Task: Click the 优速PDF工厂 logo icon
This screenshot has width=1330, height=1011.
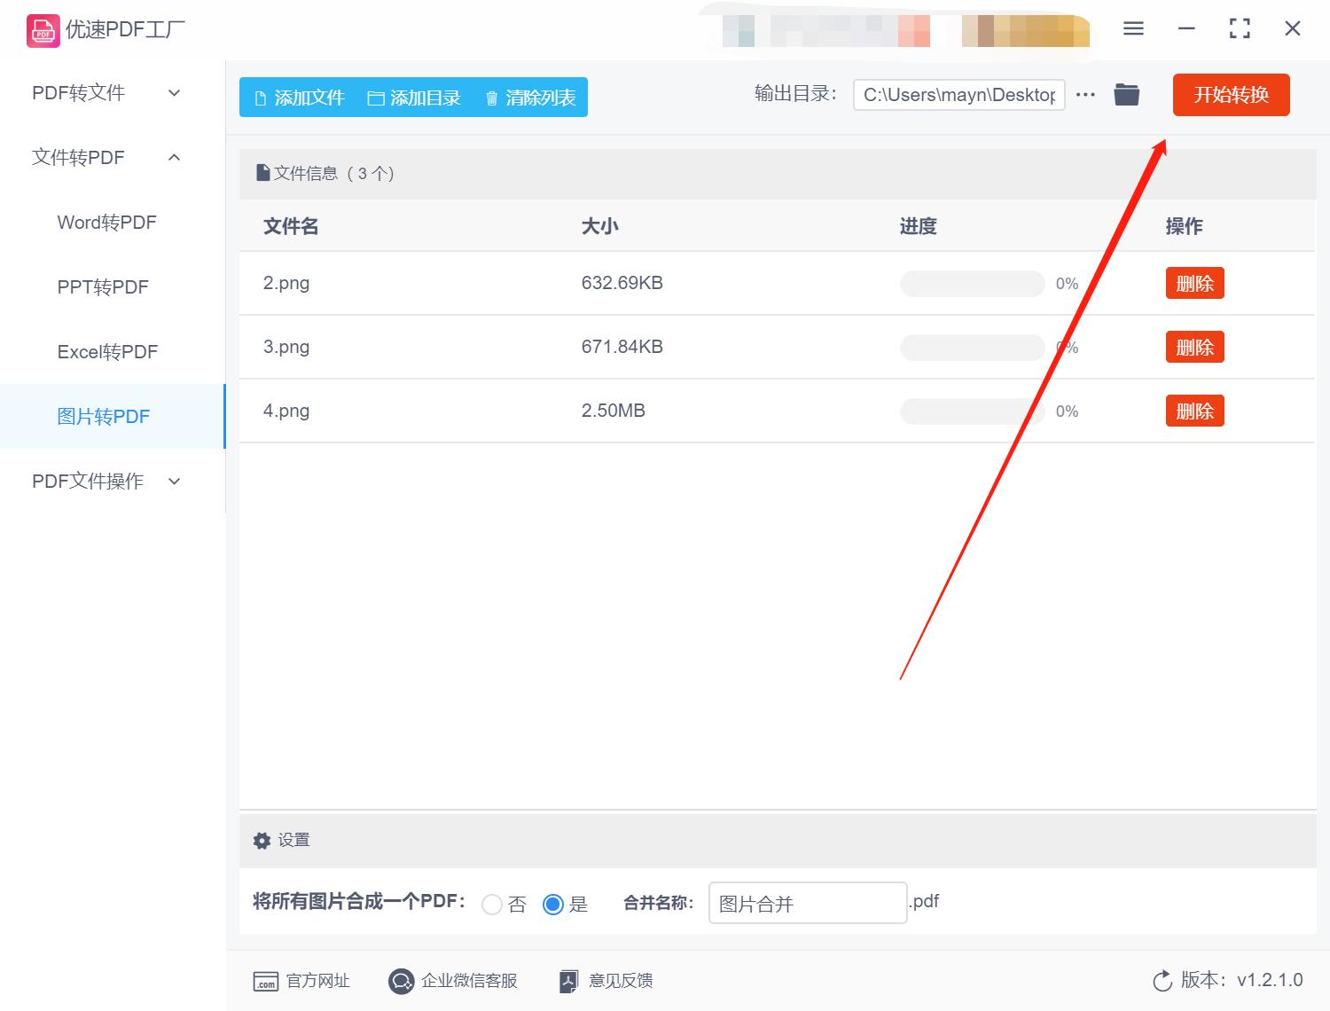Action: click(42, 29)
